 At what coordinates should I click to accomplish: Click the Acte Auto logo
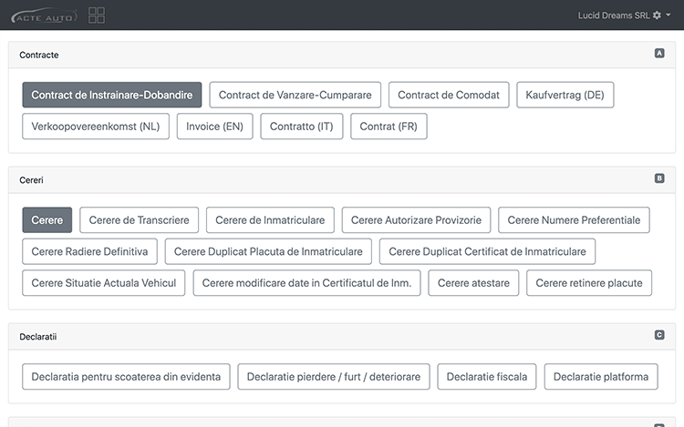click(44, 15)
